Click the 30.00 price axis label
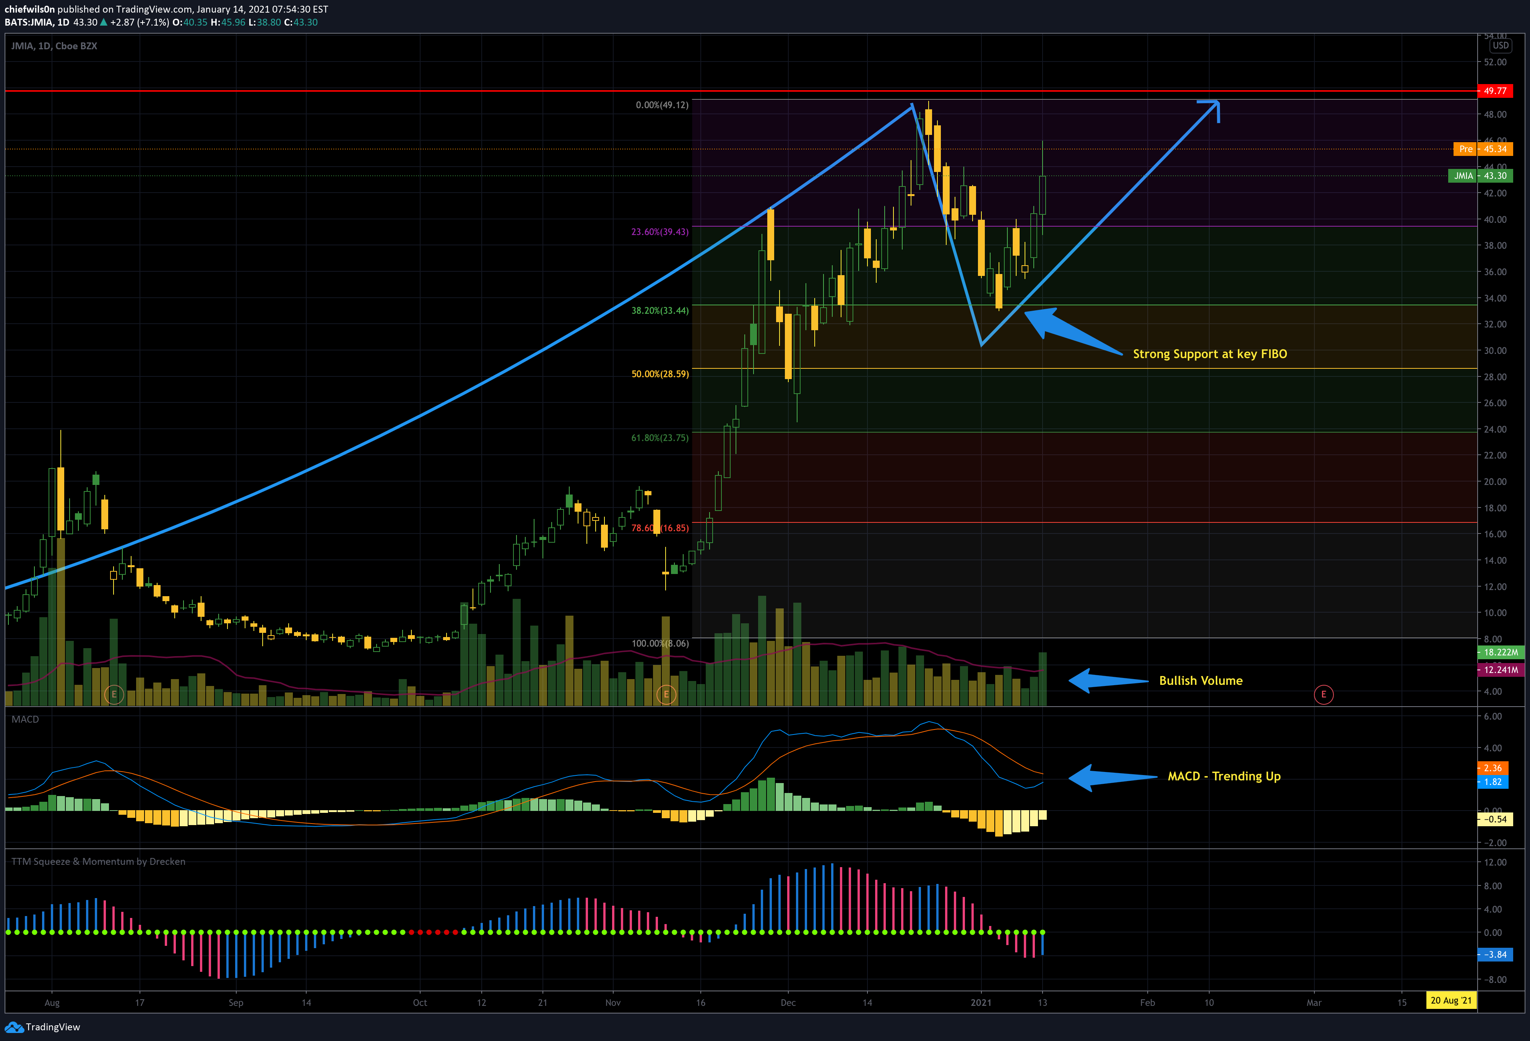This screenshot has width=1530, height=1041. [x=1495, y=351]
